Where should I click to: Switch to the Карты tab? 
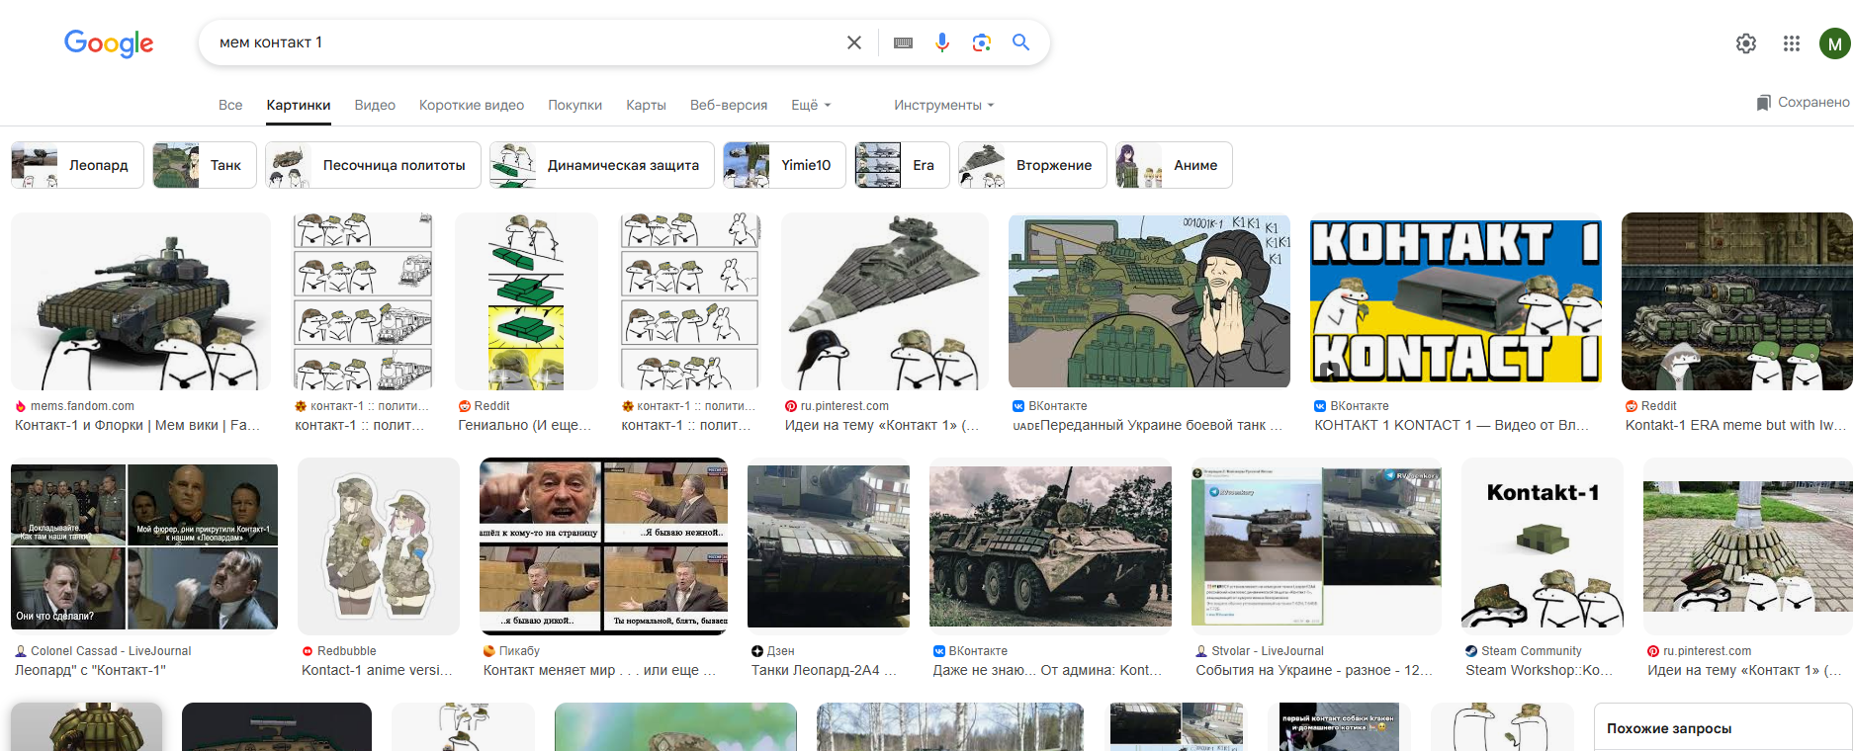coord(646,105)
